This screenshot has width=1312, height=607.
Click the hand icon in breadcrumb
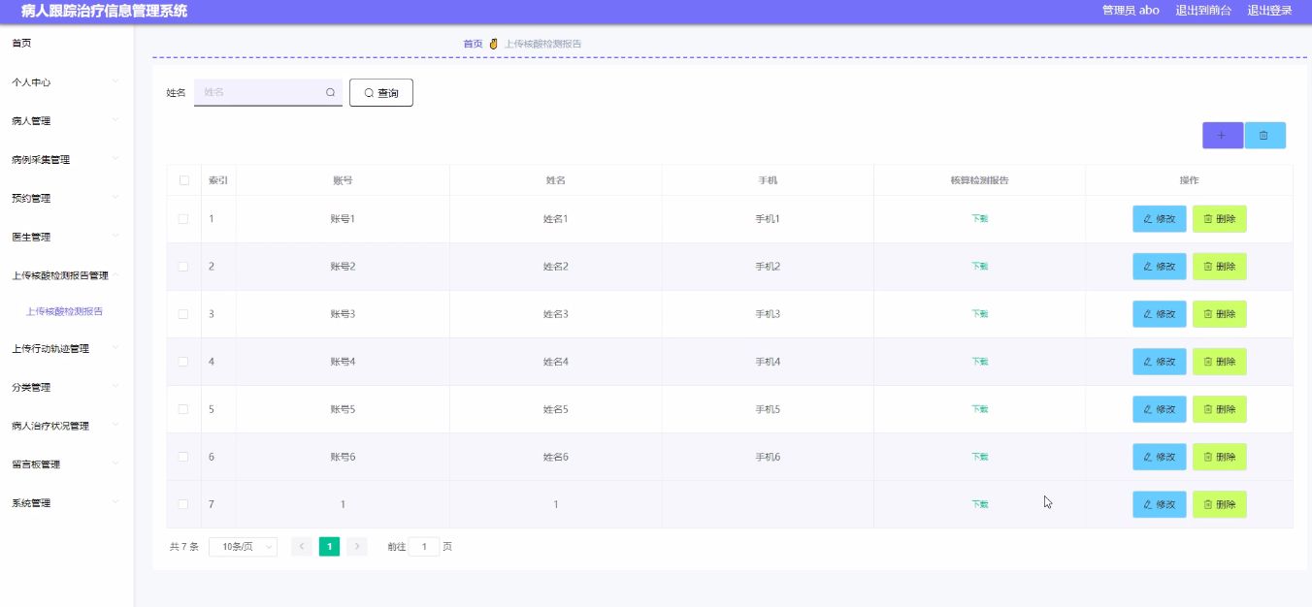tap(493, 44)
